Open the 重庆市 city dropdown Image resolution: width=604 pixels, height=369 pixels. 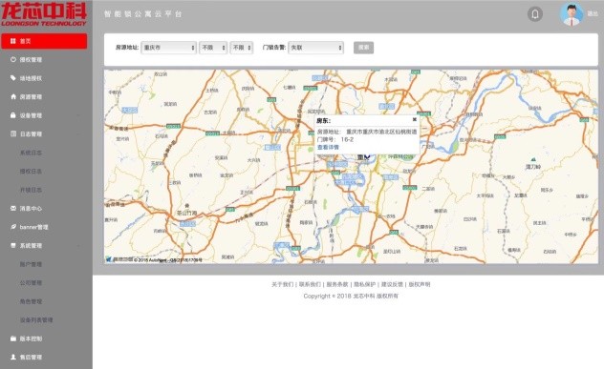[x=169, y=48]
